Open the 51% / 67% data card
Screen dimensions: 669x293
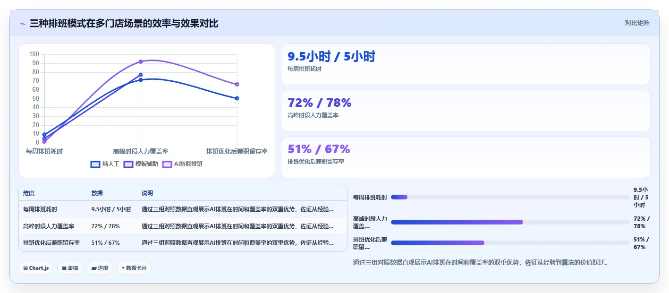click(x=466, y=157)
